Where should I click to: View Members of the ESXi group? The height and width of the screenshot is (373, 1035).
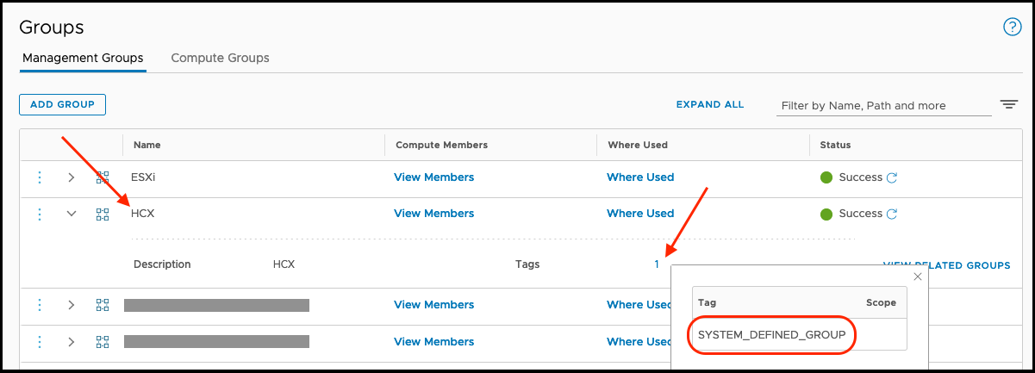(x=433, y=177)
